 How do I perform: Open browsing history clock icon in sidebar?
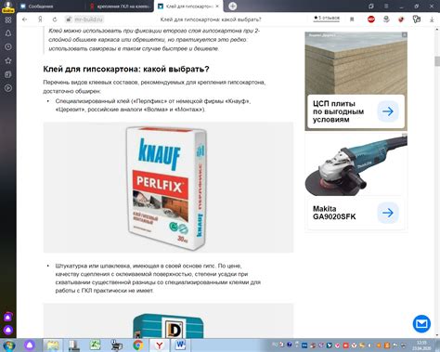(8, 46)
